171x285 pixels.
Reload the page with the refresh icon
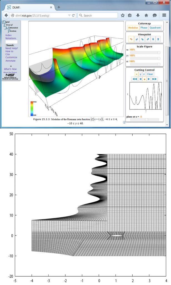[x=73, y=16]
